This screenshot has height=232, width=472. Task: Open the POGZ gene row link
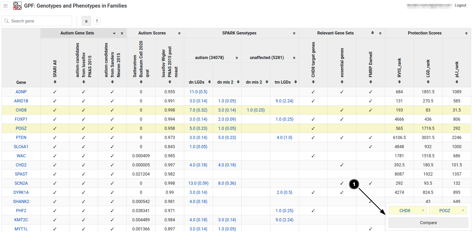click(x=21, y=128)
